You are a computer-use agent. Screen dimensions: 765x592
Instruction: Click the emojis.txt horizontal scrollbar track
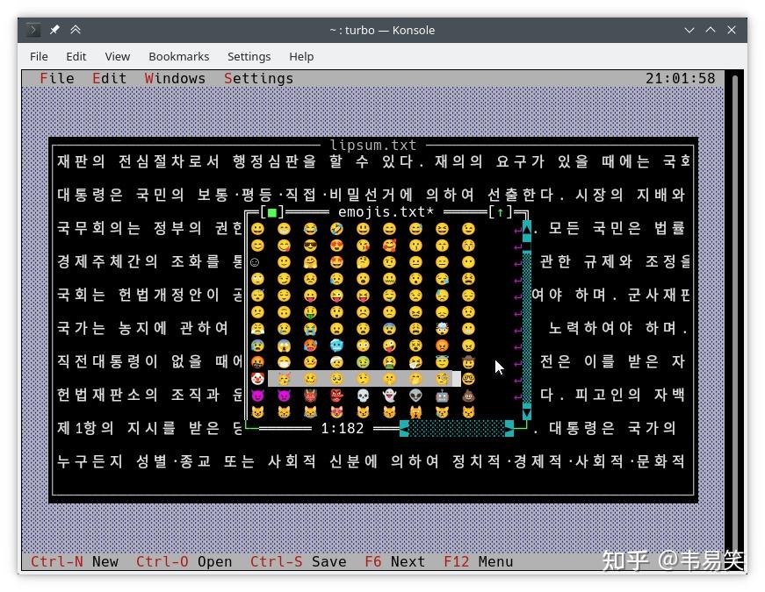(457, 429)
